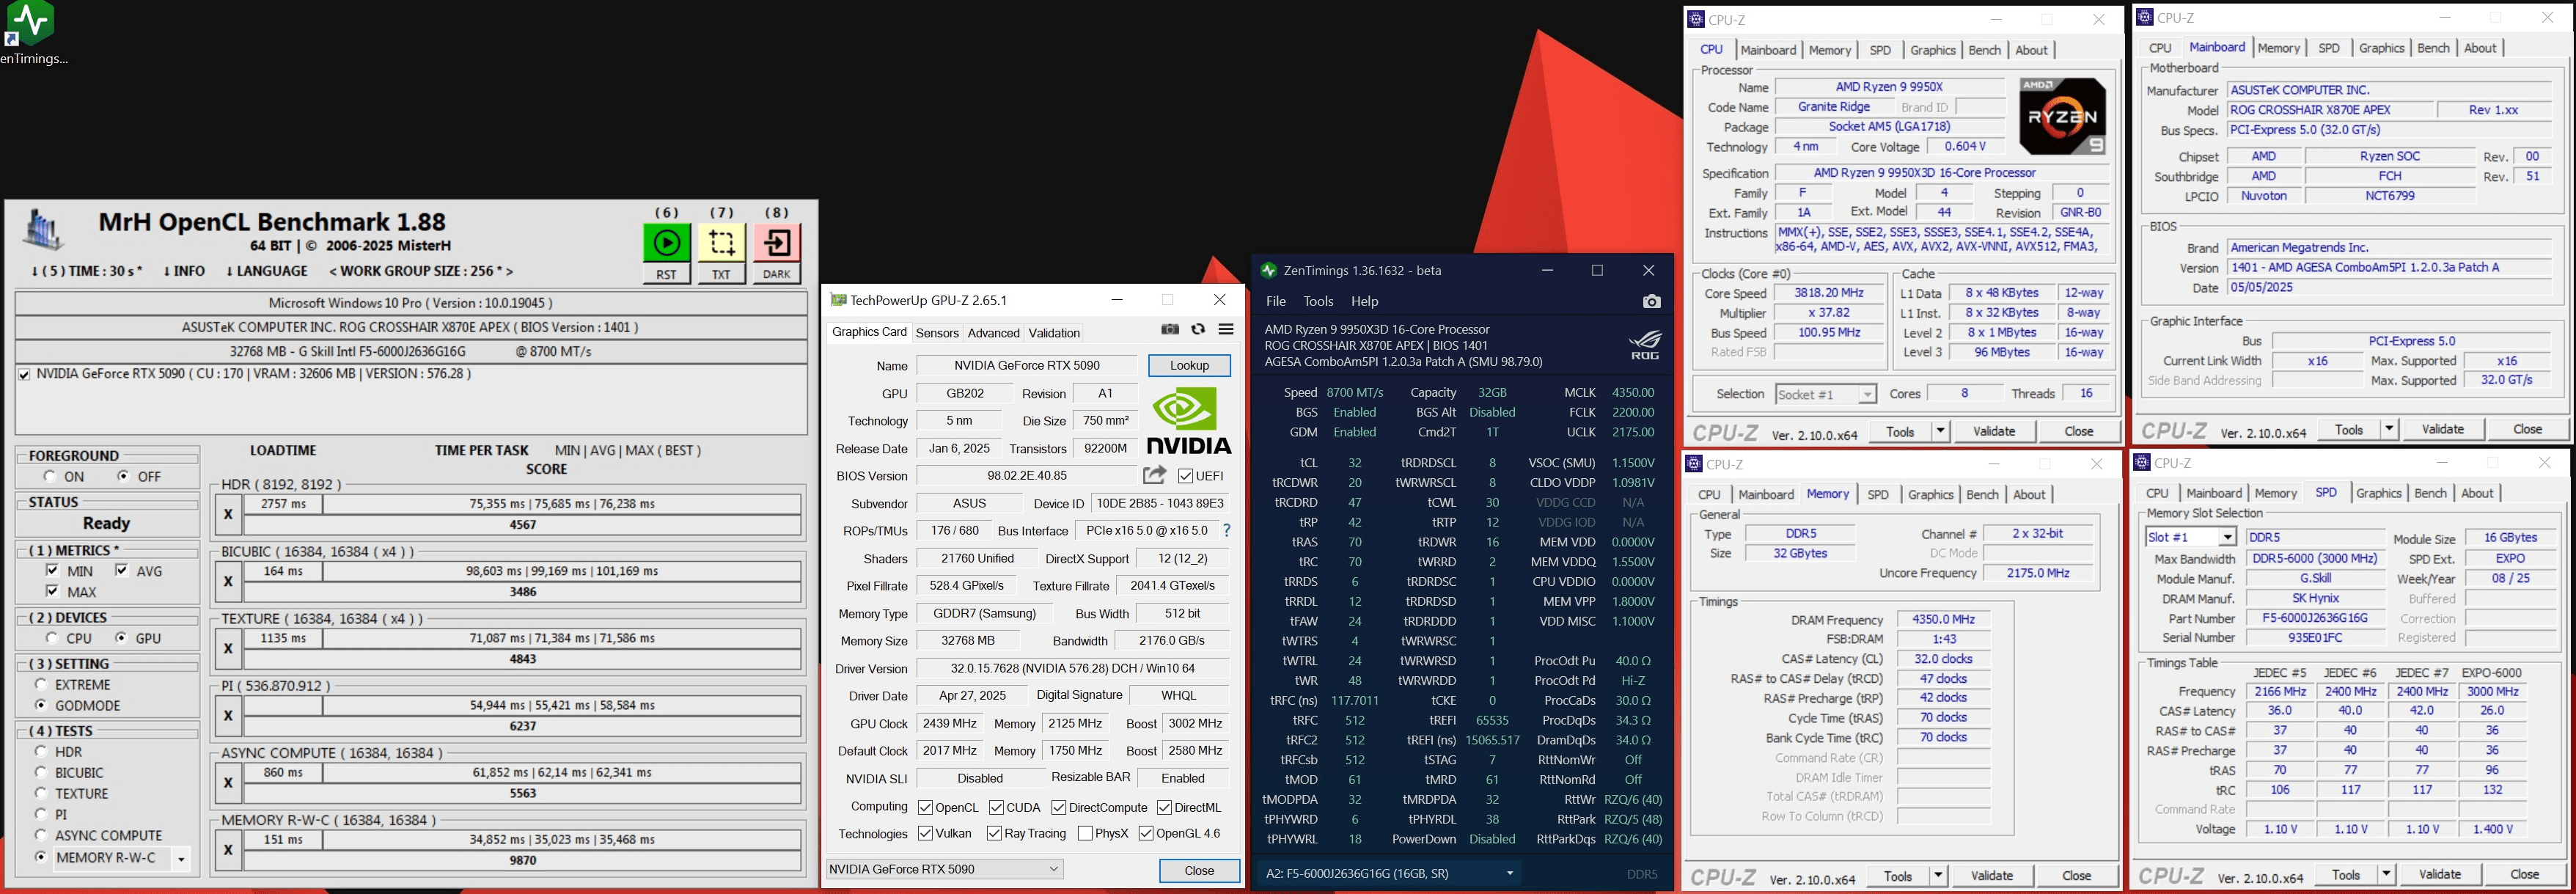Click the GPU-Z title bar app icon
This screenshot has width=2576, height=894.
pos(838,300)
